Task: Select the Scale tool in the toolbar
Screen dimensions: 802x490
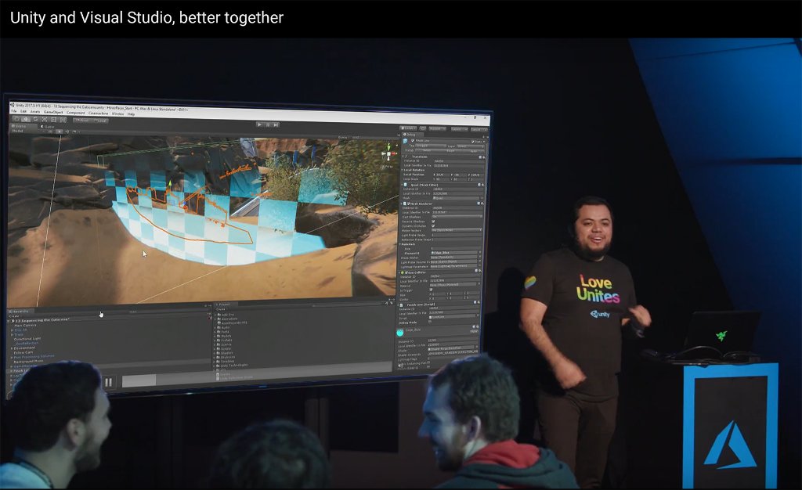Action: (x=44, y=121)
